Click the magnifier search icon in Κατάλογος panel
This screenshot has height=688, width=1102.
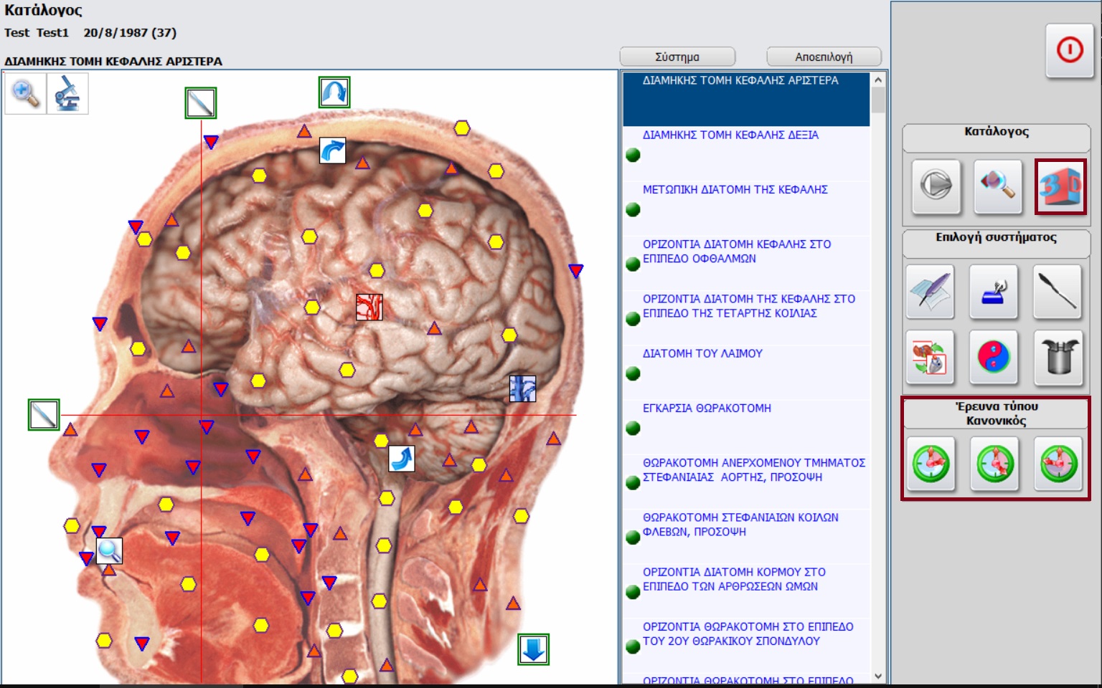coord(998,186)
